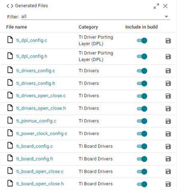Disable build inclusion of ti_drivers_config.h
Viewport: 177px width, 190px height.
pyautogui.click(x=142, y=84)
